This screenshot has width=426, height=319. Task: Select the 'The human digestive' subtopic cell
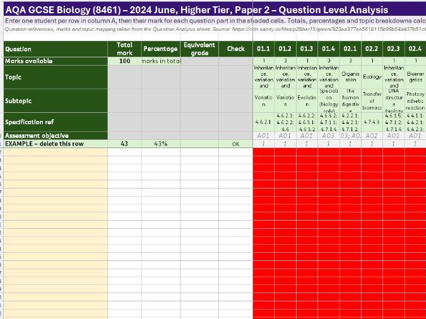[x=350, y=101]
